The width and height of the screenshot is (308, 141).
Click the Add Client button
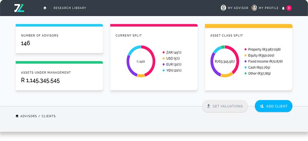tap(274, 106)
